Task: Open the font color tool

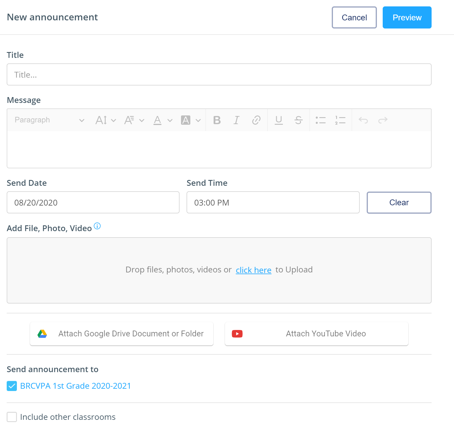Action: [157, 120]
